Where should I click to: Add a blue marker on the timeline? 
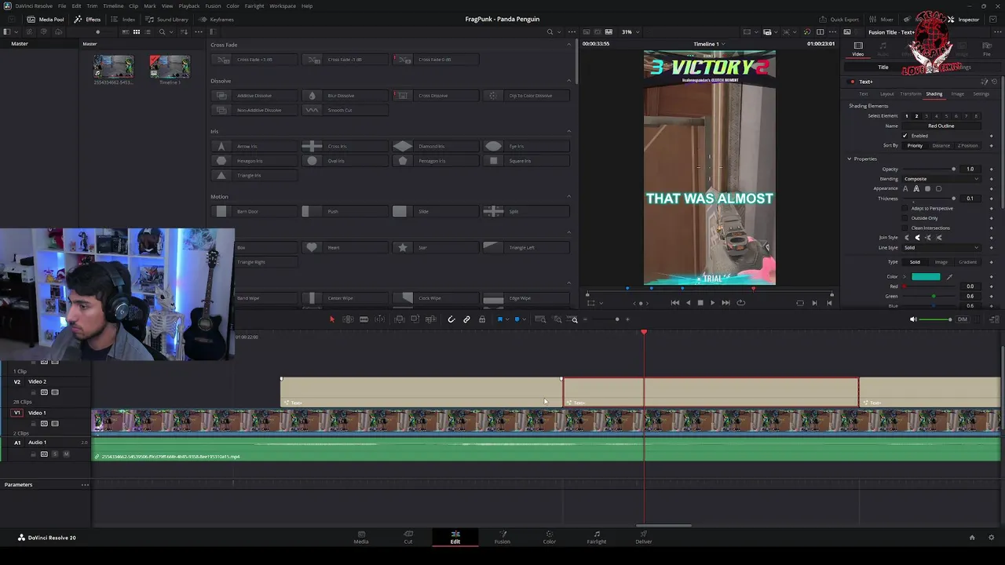click(517, 319)
